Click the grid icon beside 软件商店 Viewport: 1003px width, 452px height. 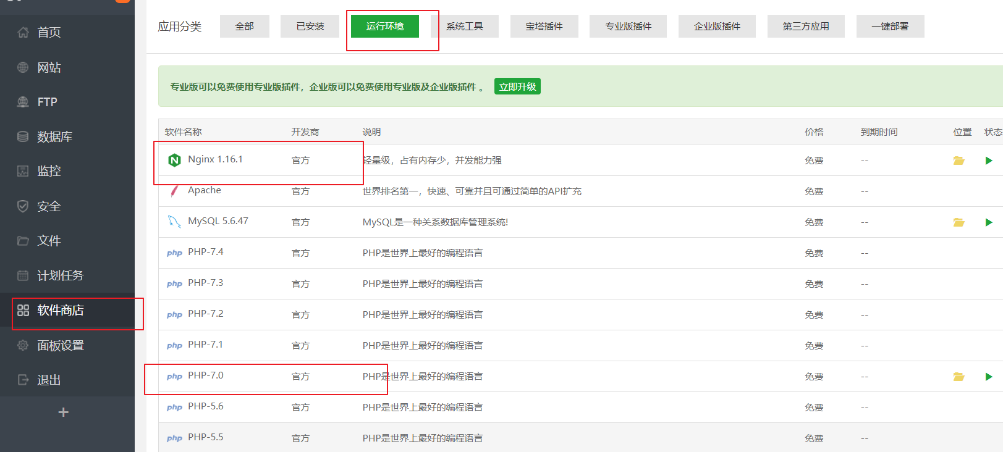(x=23, y=310)
